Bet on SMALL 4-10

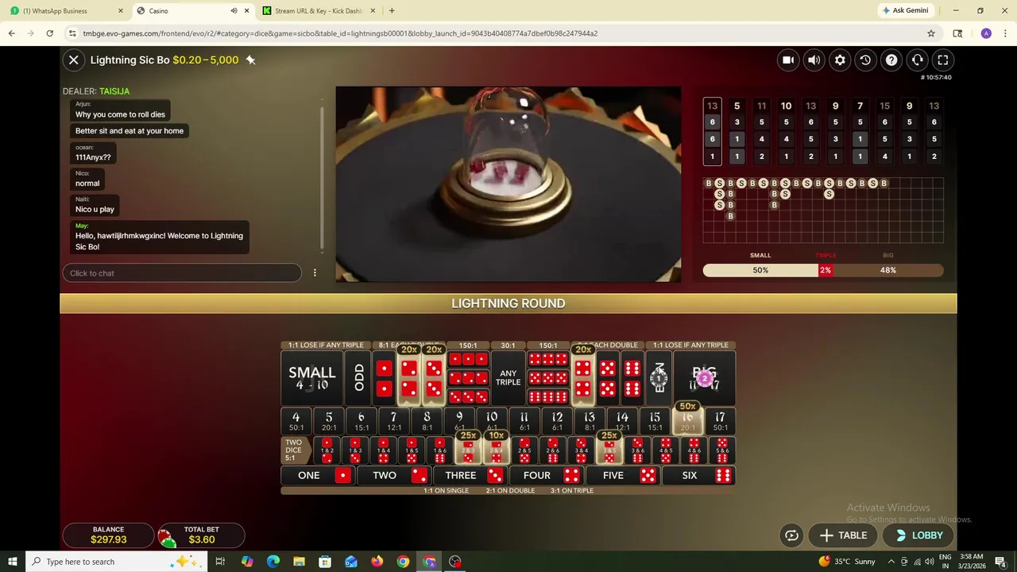[312, 378]
